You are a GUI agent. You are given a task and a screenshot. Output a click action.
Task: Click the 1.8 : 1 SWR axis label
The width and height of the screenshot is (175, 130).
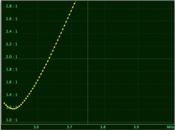coord(12,69)
